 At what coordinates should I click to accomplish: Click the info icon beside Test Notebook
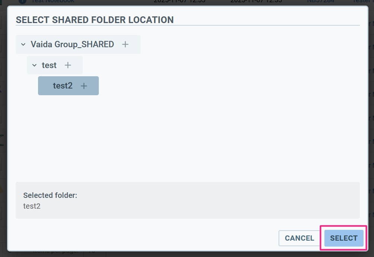click(x=22, y=1)
